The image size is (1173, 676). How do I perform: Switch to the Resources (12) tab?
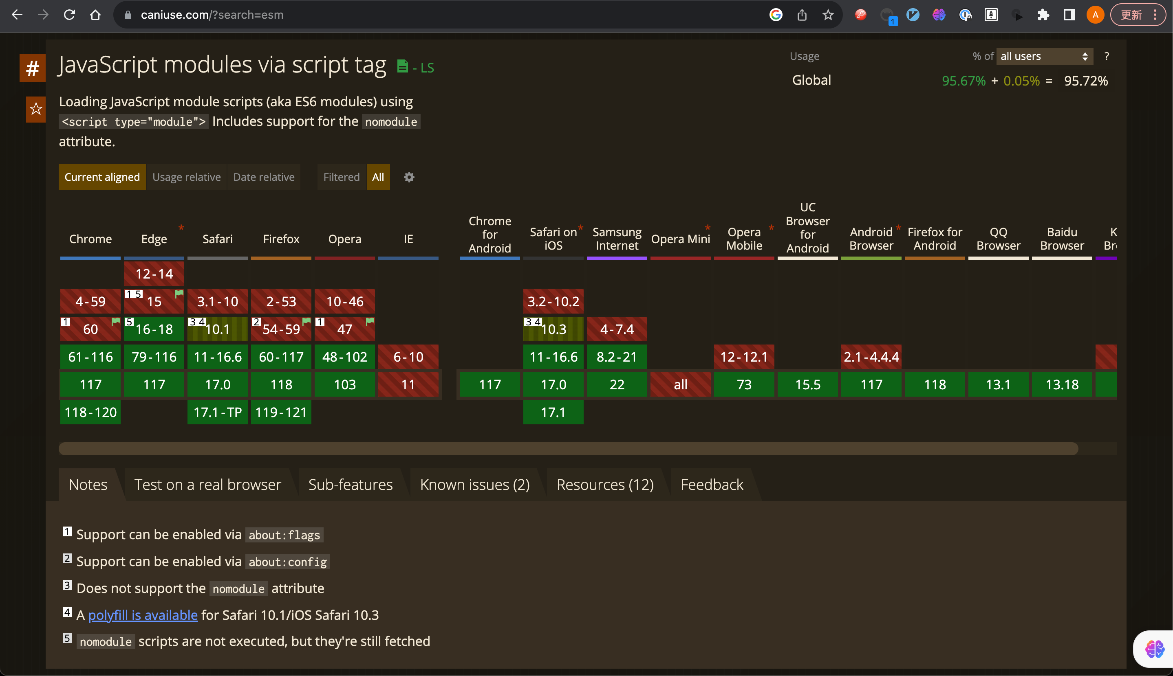pos(605,484)
